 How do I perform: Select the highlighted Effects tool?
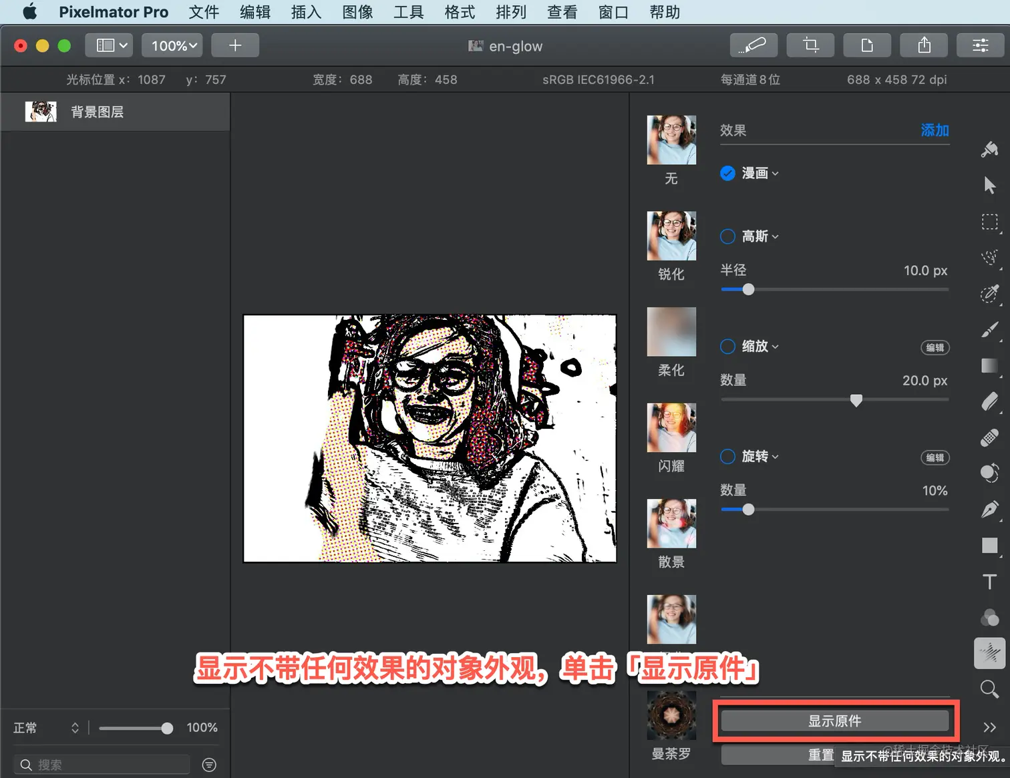coord(989,653)
